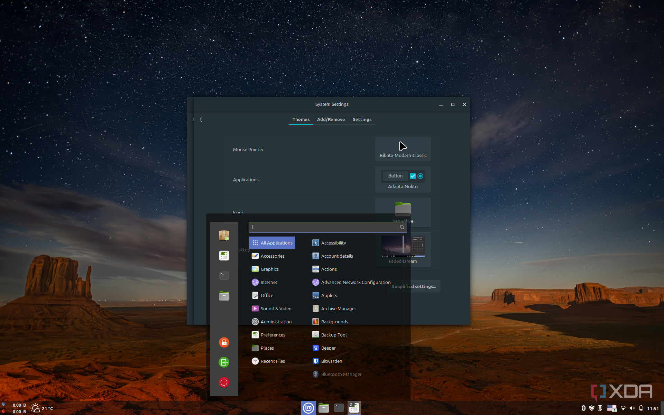Image resolution: width=664 pixels, height=415 pixels.
Task: Open System Settings toggle icon in favorites
Action: click(224, 256)
